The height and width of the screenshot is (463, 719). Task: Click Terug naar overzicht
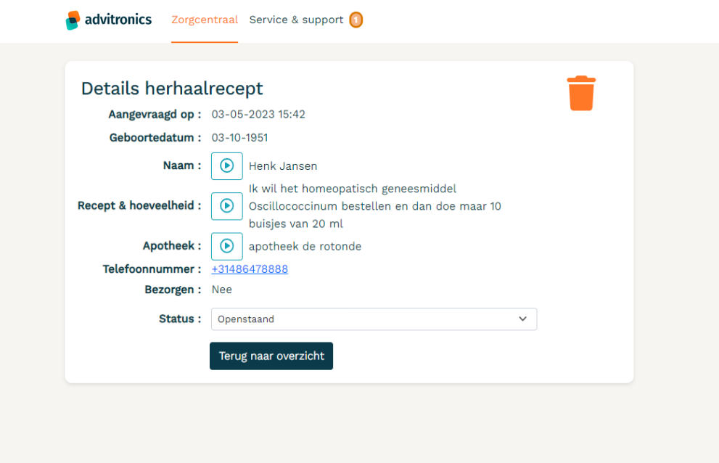[x=271, y=356]
